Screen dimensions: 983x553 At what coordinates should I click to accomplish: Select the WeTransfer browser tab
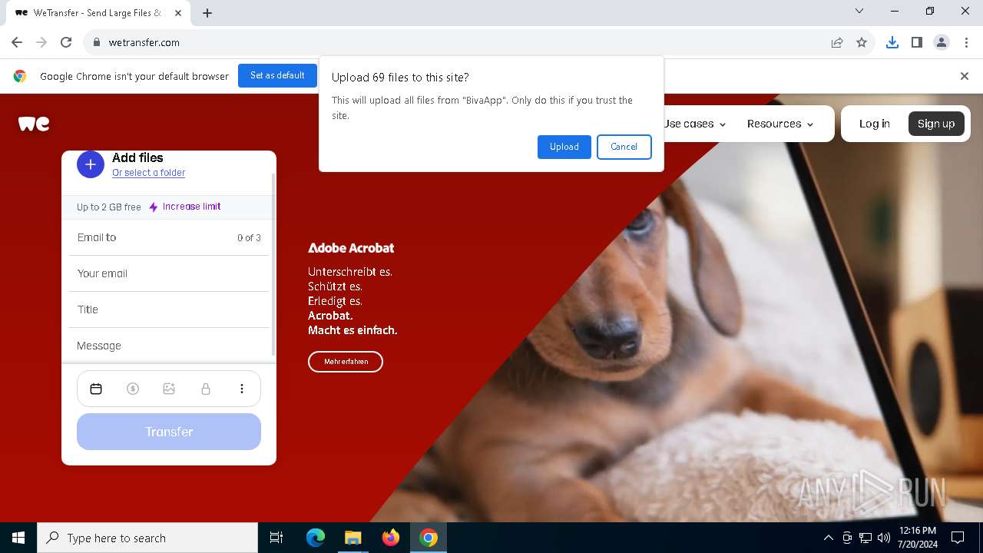[97, 13]
